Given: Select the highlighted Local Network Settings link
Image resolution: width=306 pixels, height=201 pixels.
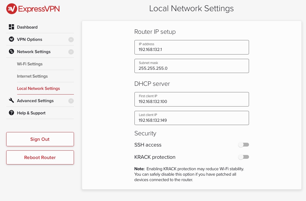Looking at the screenshot, I should pyautogui.click(x=38, y=89).
